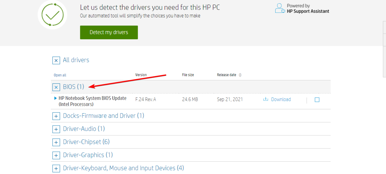Collapse the All drivers section
Viewport: 386px width, 174px height.
(x=56, y=60)
